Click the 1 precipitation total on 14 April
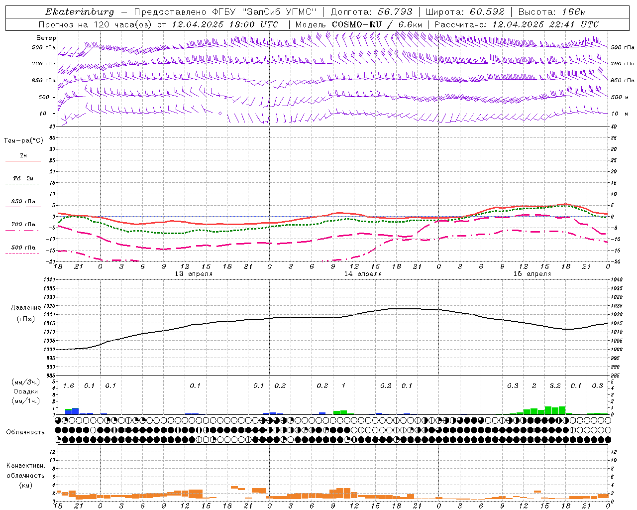Image resolution: width=637 pixels, height=510 pixels. pyautogui.click(x=343, y=386)
